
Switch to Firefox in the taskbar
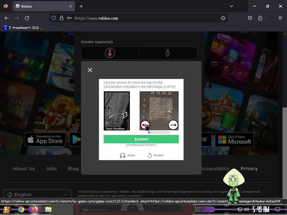tap(34, 209)
